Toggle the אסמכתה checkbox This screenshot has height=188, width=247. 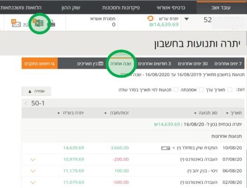201,90
